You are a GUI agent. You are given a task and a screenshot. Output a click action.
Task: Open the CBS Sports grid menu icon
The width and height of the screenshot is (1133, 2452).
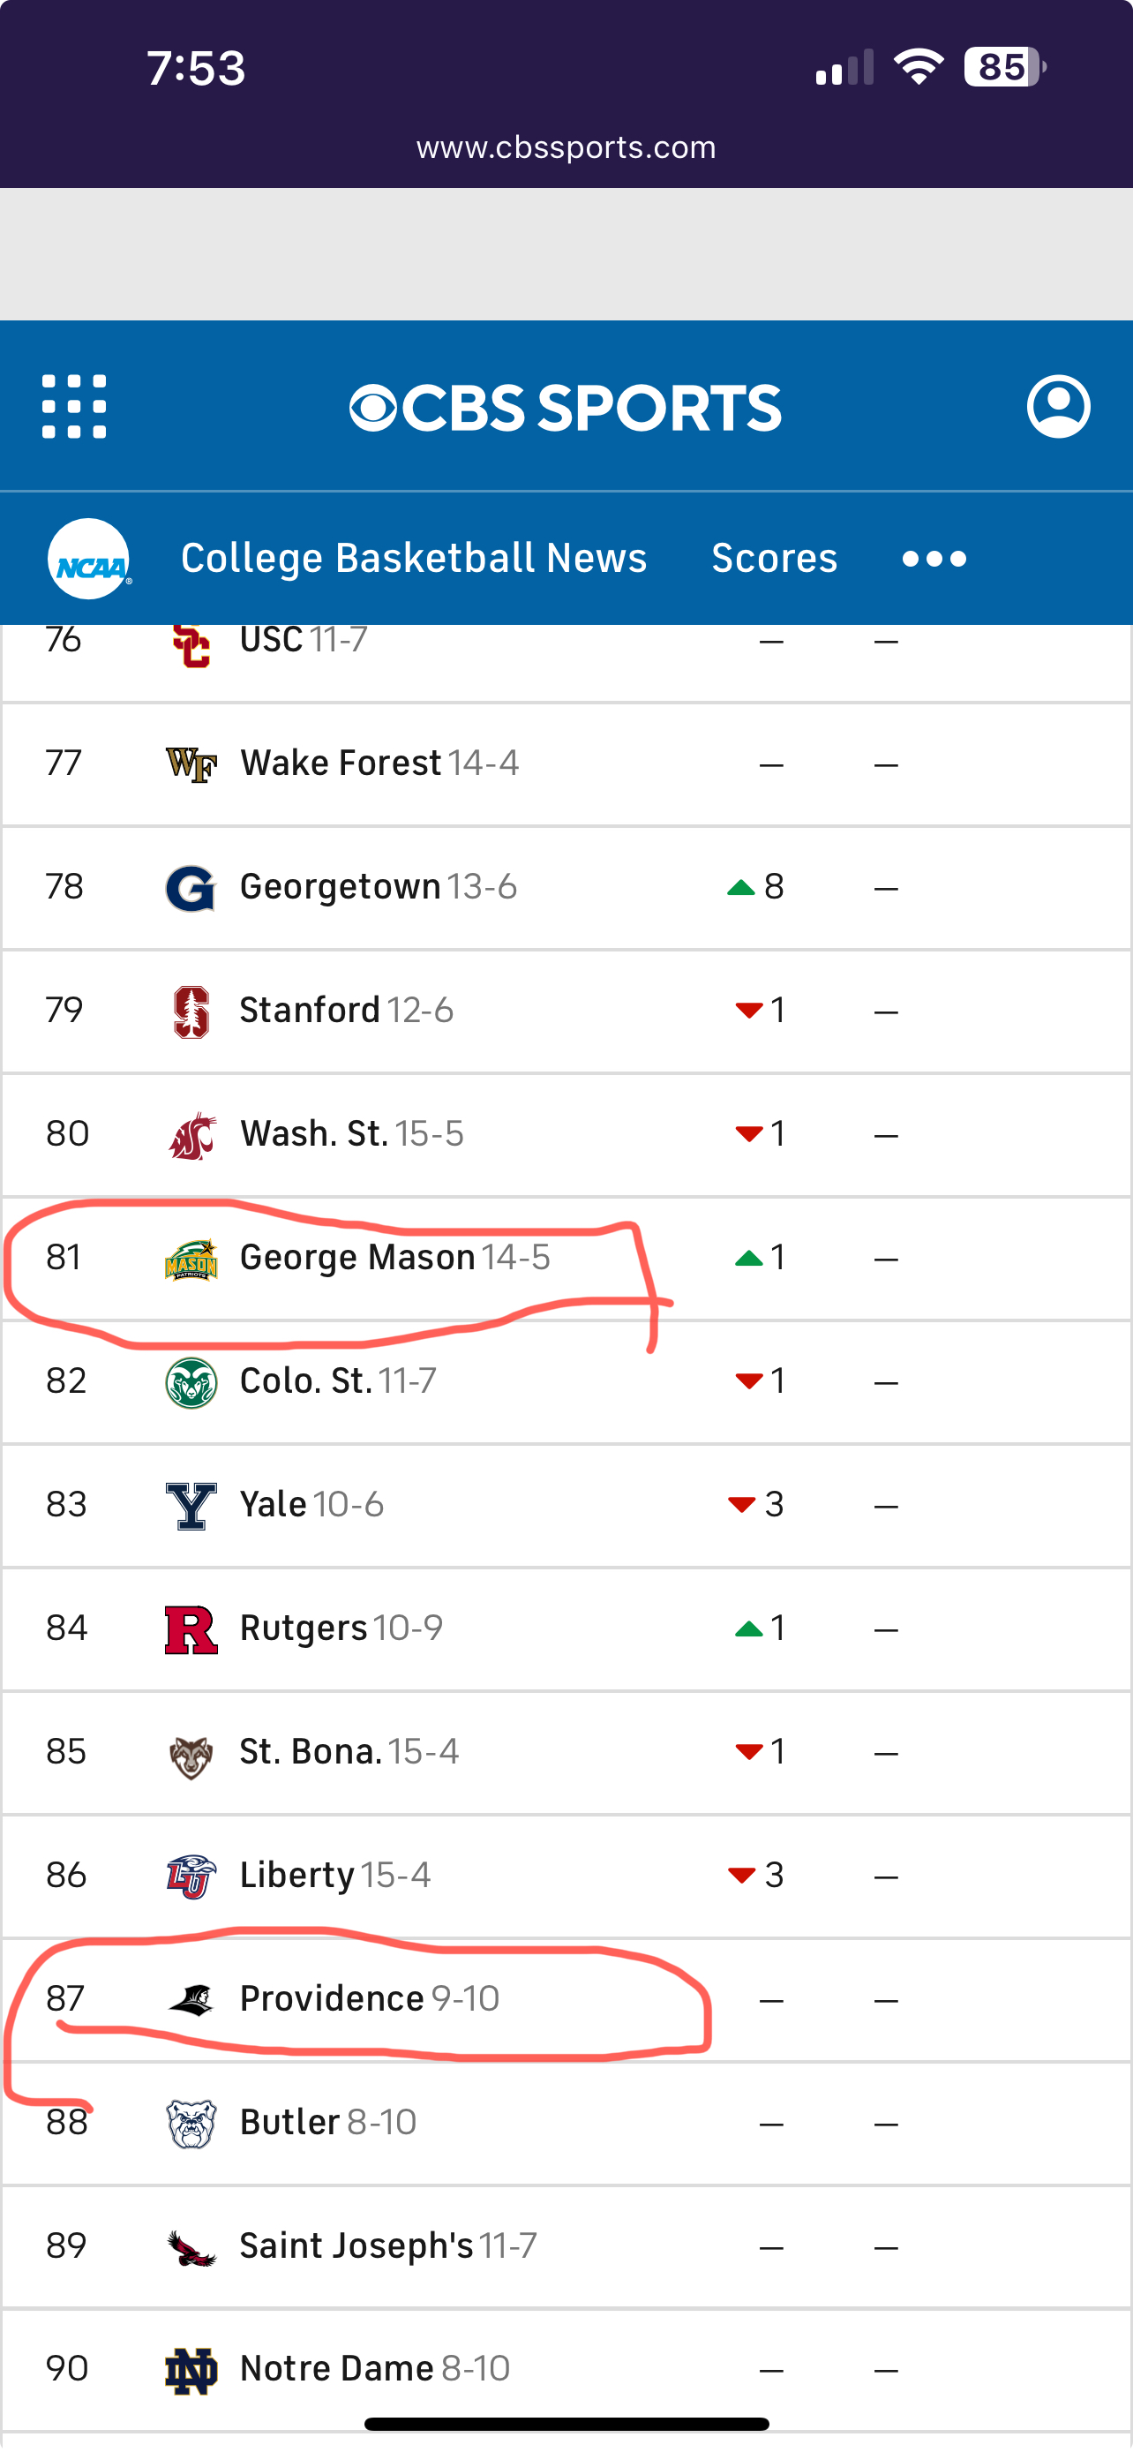tap(74, 406)
